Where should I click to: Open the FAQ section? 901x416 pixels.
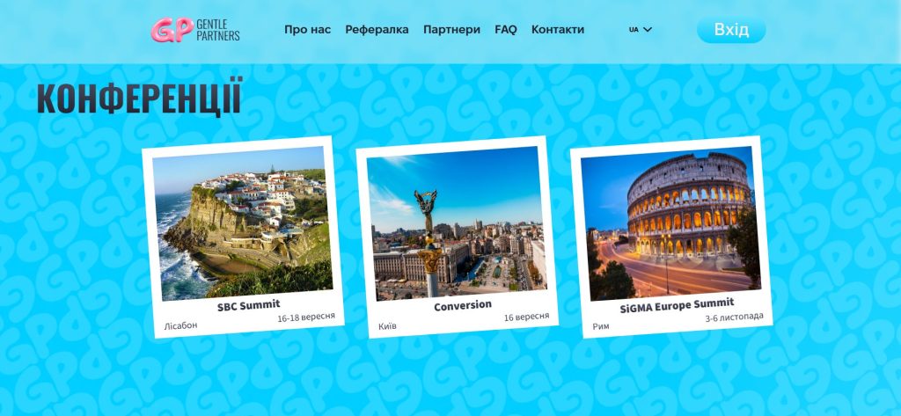506,29
